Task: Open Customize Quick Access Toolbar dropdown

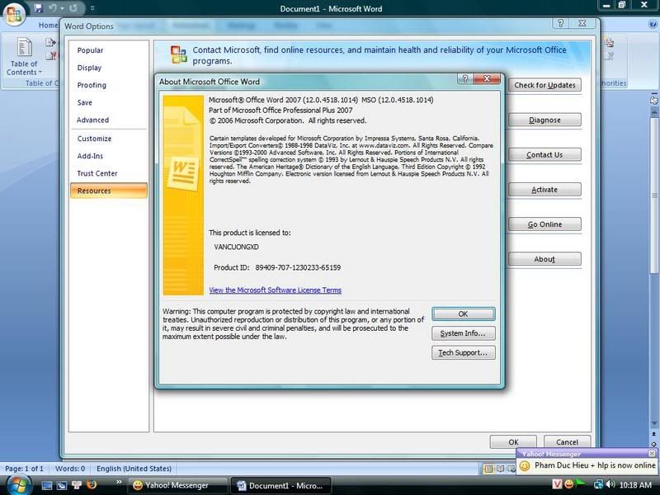Action: pyautogui.click(x=92, y=8)
